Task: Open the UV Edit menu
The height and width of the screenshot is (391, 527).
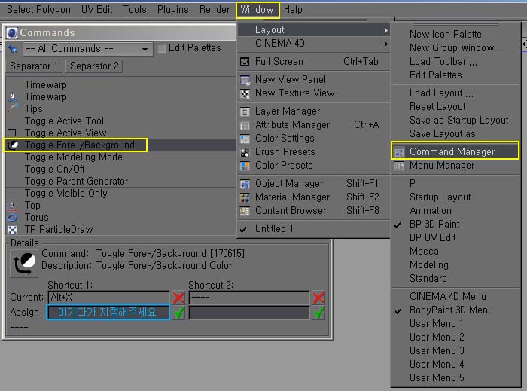Action: (x=97, y=9)
